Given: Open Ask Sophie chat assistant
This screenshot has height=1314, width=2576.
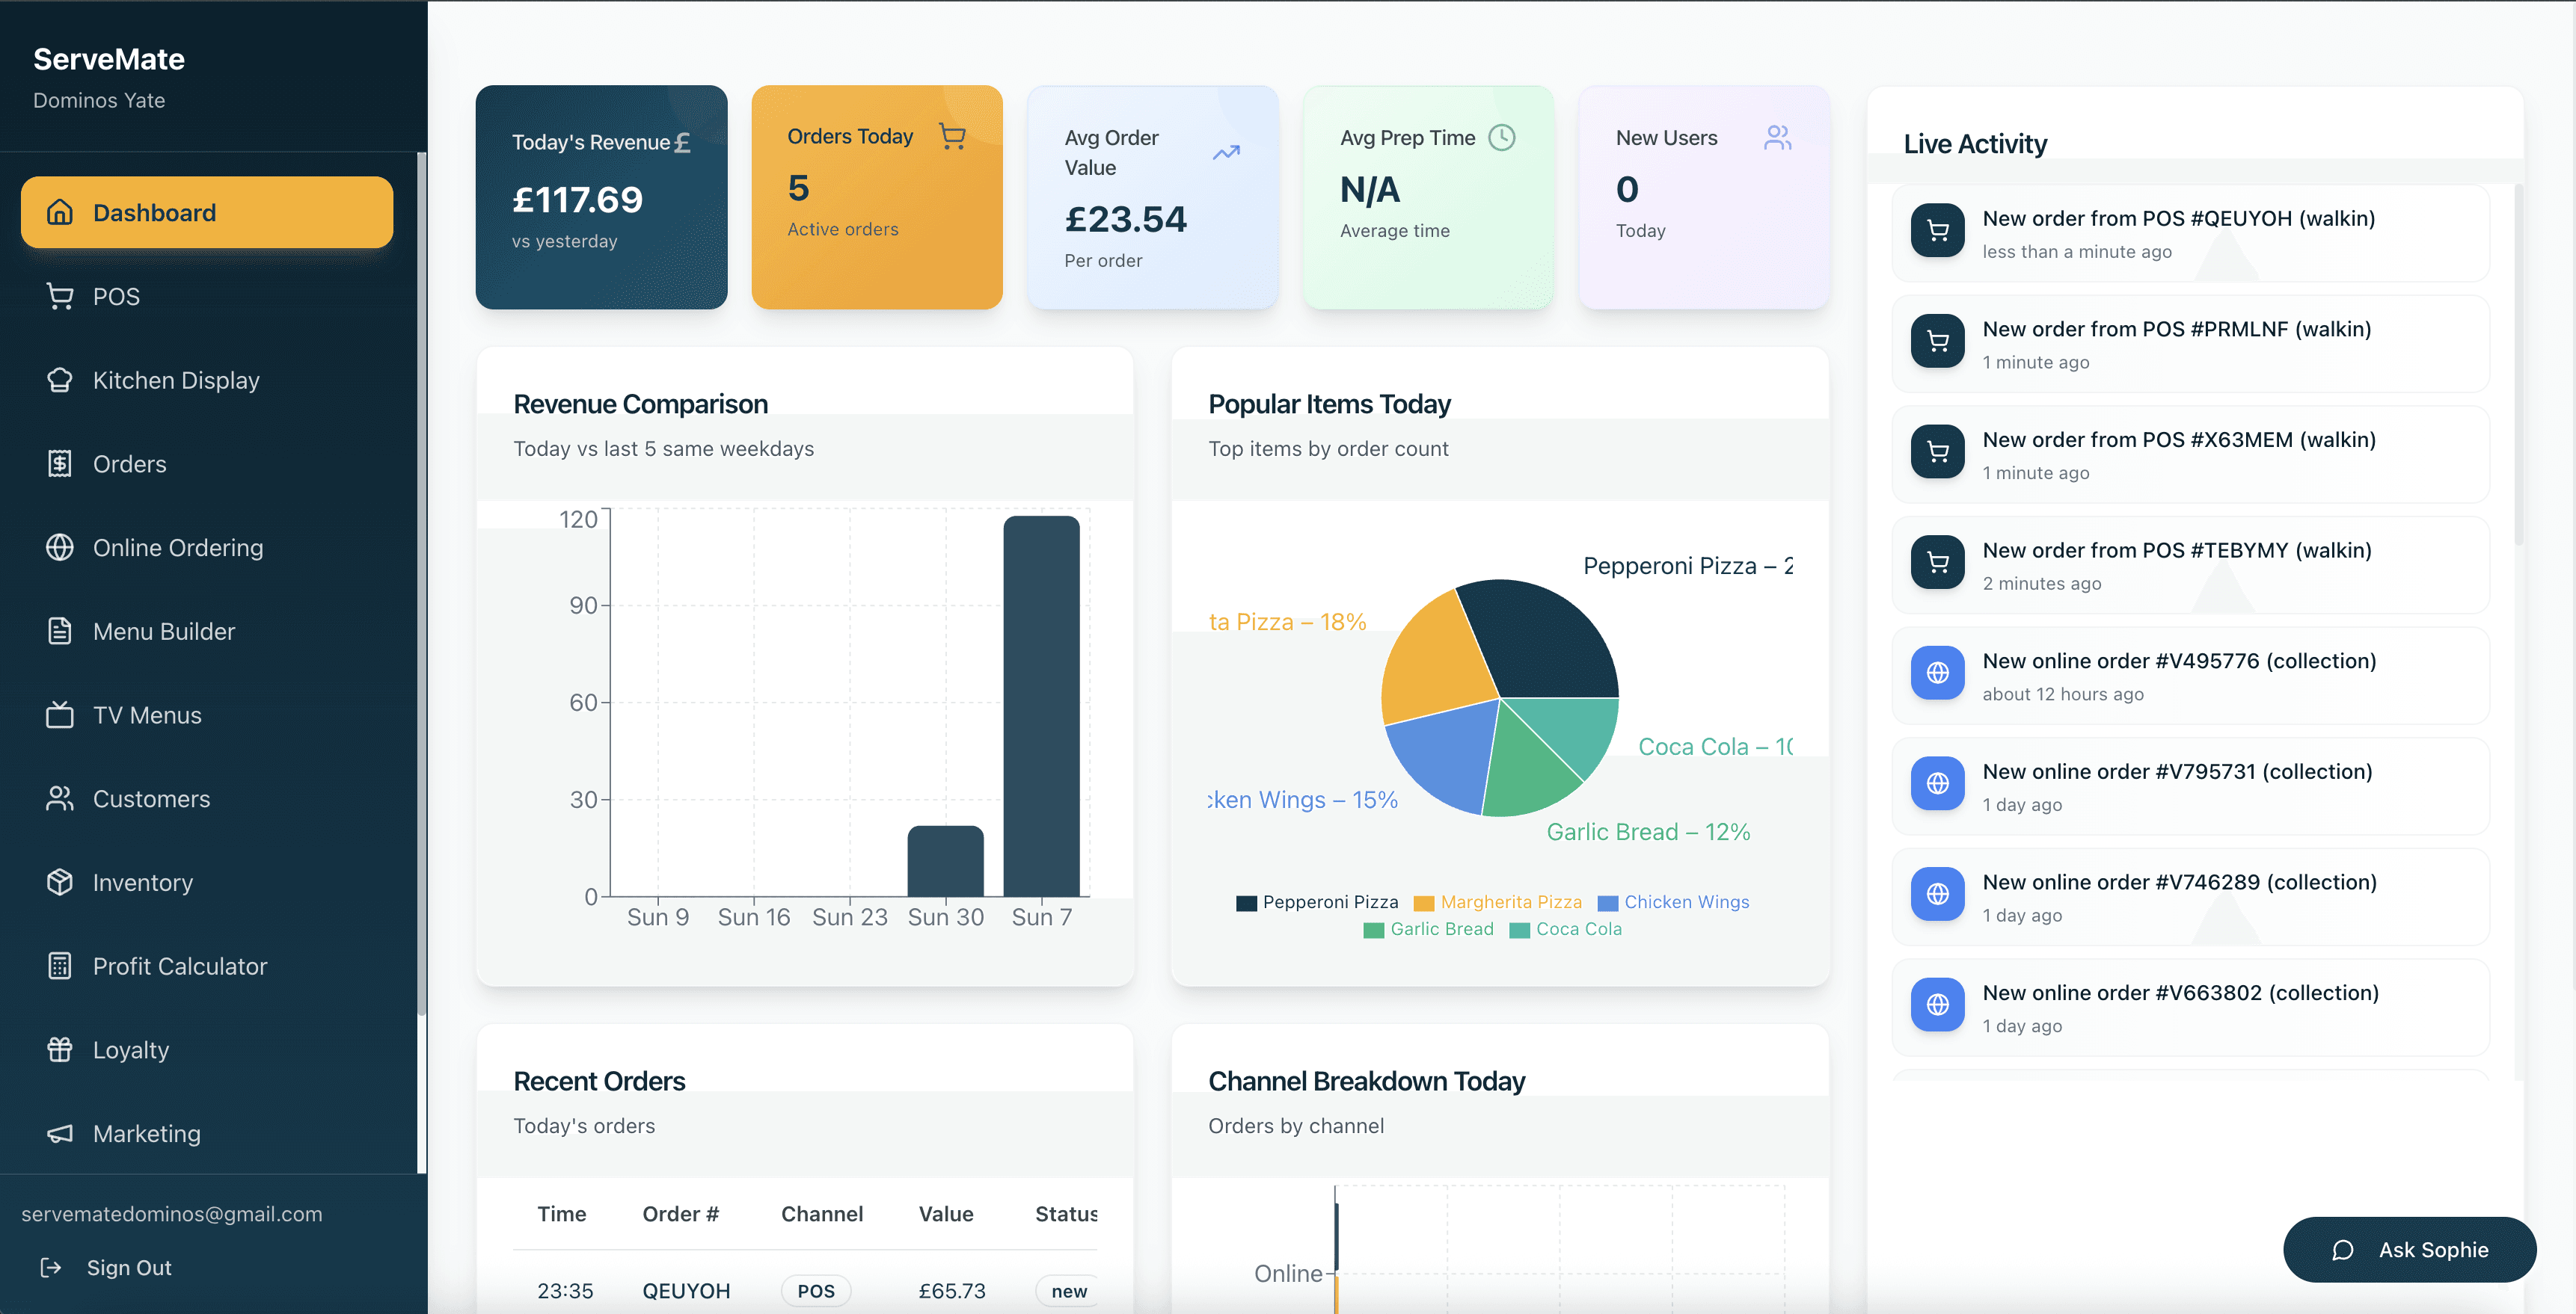Looking at the screenshot, I should pyautogui.click(x=2409, y=1249).
